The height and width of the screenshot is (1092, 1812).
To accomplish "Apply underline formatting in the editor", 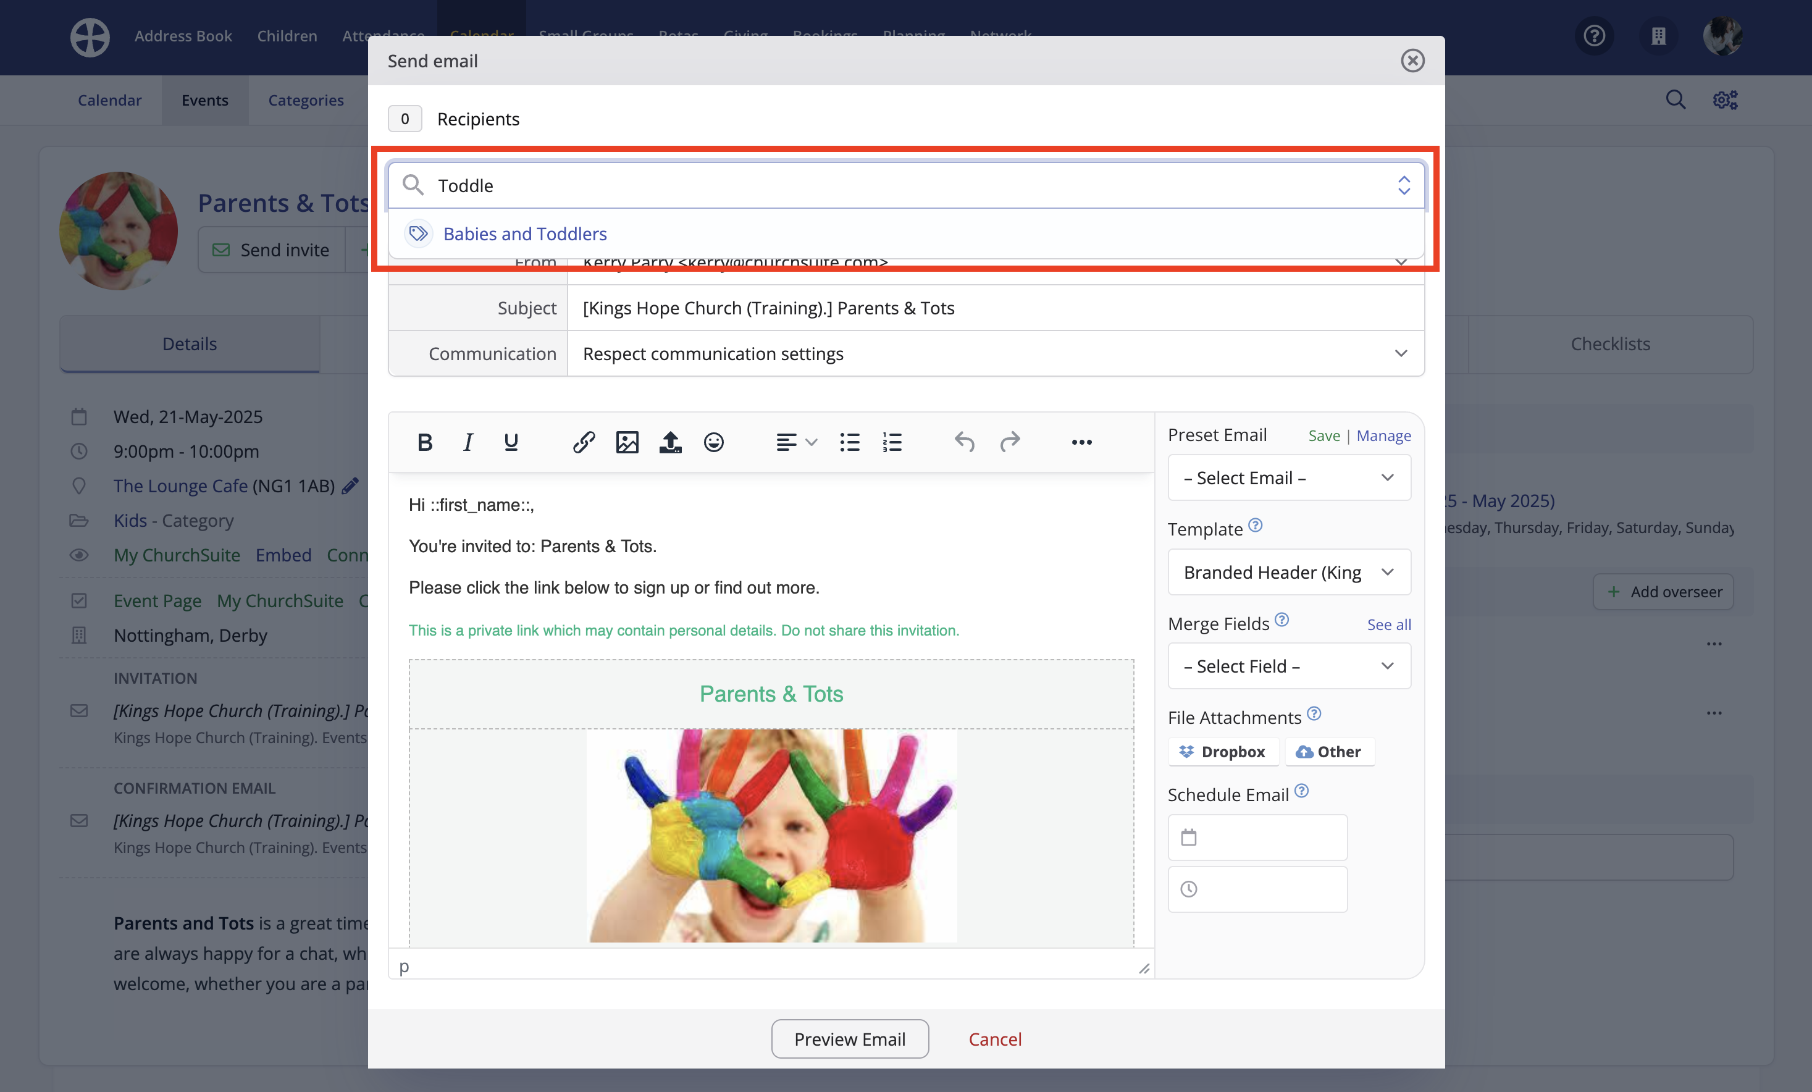I will [x=511, y=442].
